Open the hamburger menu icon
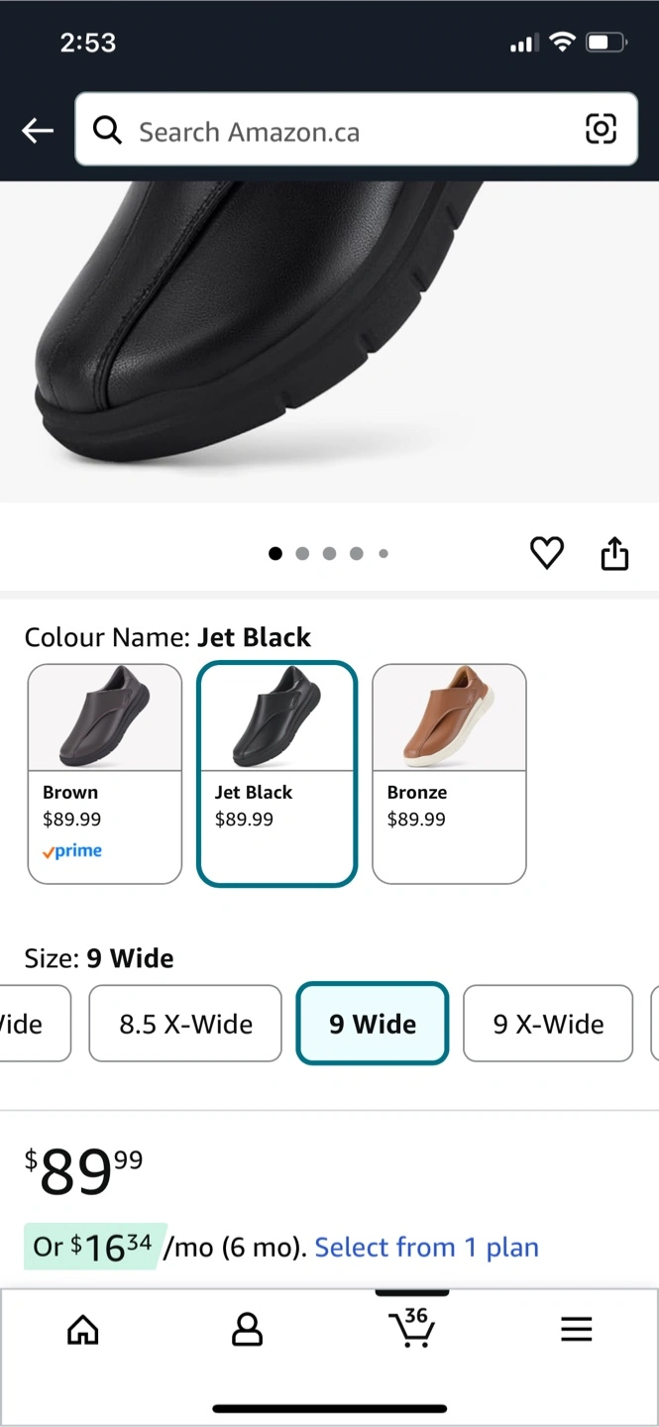The height and width of the screenshot is (1427, 659). [x=576, y=1329]
